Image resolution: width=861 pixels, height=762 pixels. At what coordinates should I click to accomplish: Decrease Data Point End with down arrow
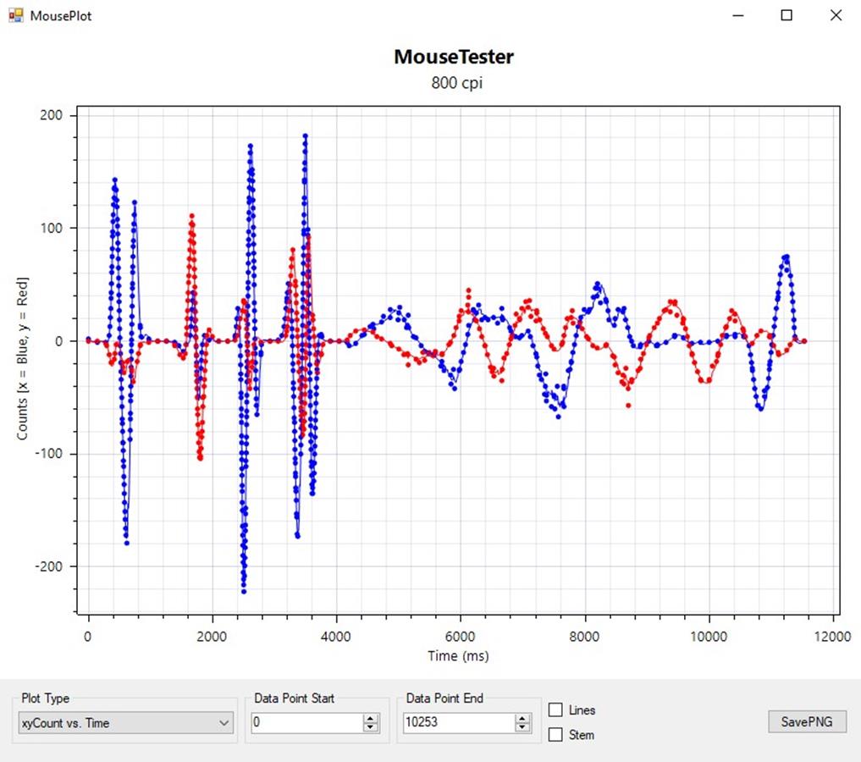(x=522, y=727)
